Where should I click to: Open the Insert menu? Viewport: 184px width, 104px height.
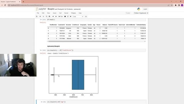tap(55, 13)
